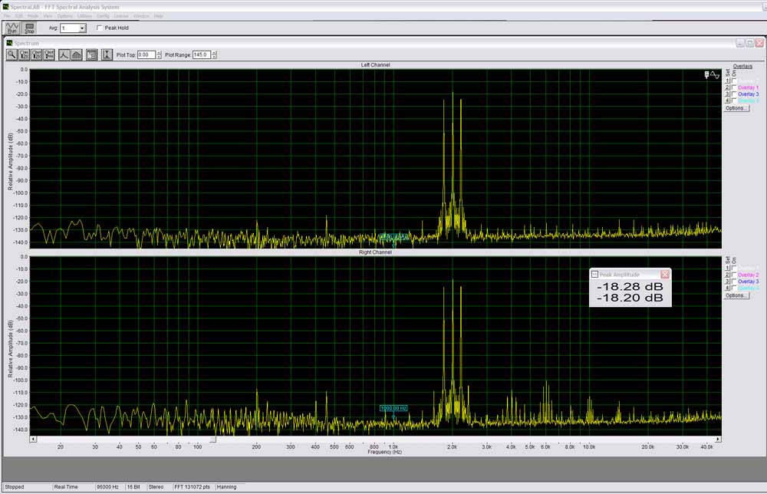The height and width of the screenshot is (494, 767).
Task: Click the third Spectrum toolbar icon
Action: coord(37,54)
